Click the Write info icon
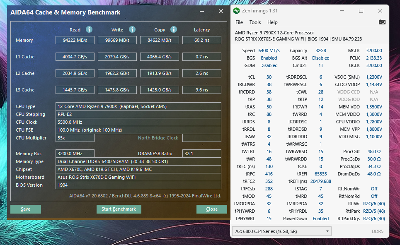Image resolution: width=400 pixels, height=245 pixels. pyautogui.click(x=132, y=29)
